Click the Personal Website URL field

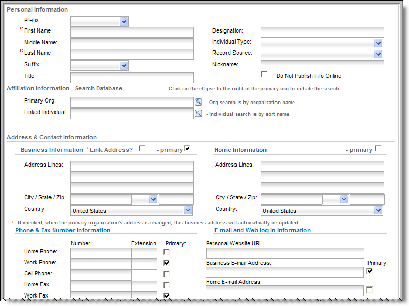click(285, 253)
